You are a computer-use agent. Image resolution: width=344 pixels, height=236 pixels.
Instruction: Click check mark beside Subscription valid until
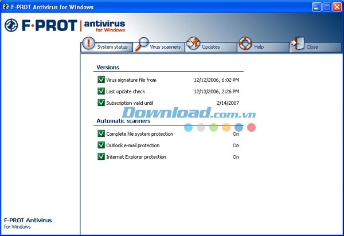tap(101, 103)
